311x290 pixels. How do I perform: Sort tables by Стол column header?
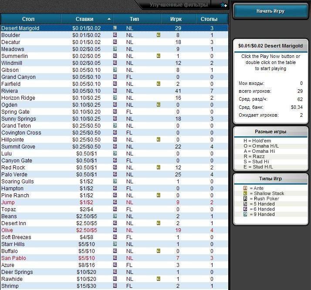30,19
